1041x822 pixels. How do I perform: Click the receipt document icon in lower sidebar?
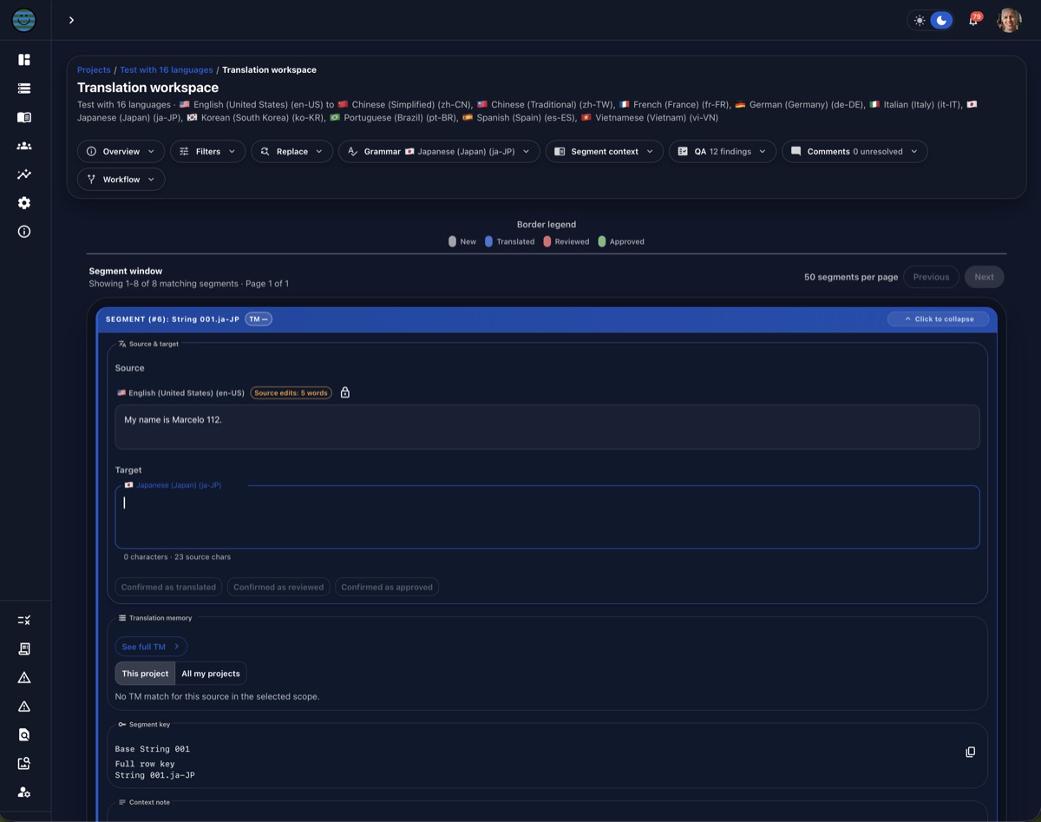pyautogui.click(x=24, y=649)
